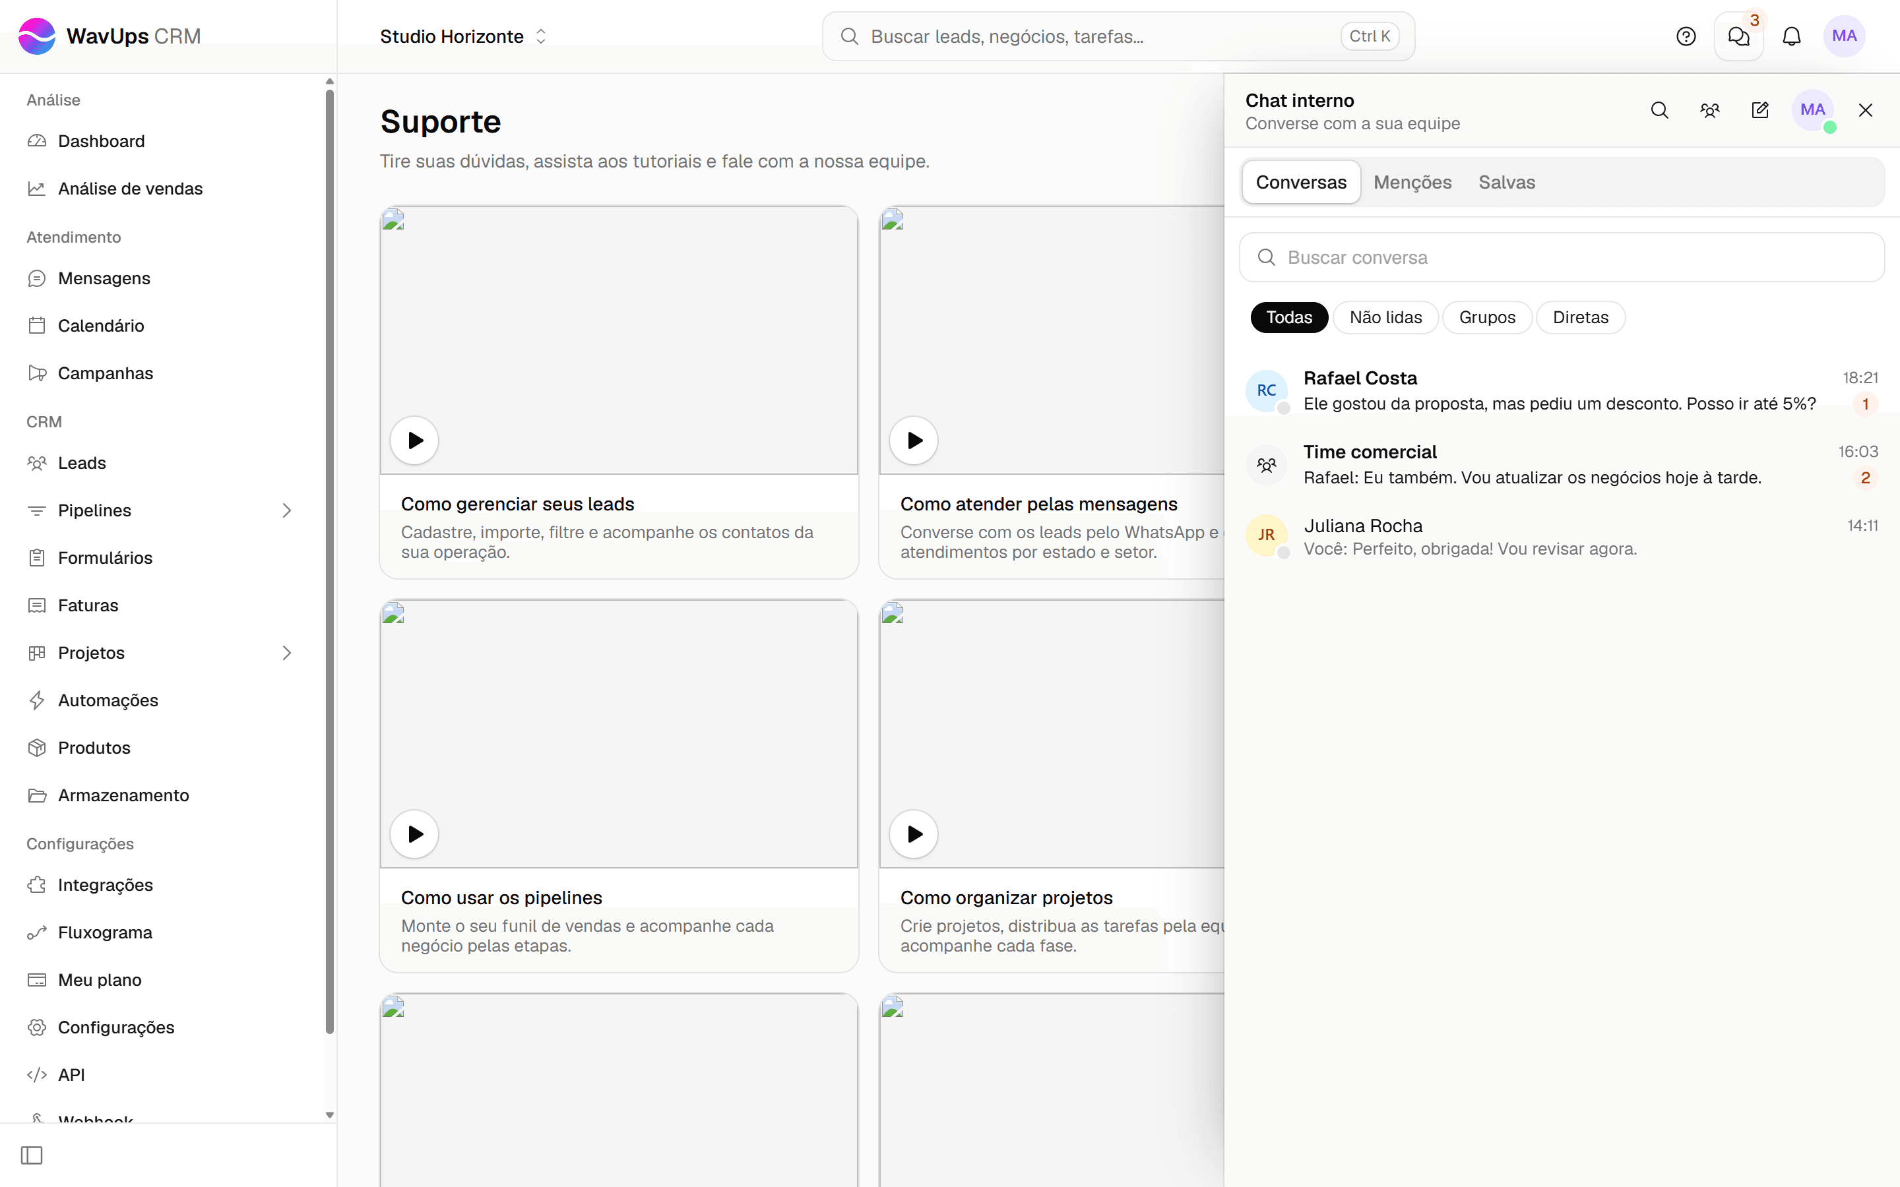Viewport: 1900px width, 1187px height.
Task: Click the Como organizar projetos title
Action: [x=1007, y=898]
